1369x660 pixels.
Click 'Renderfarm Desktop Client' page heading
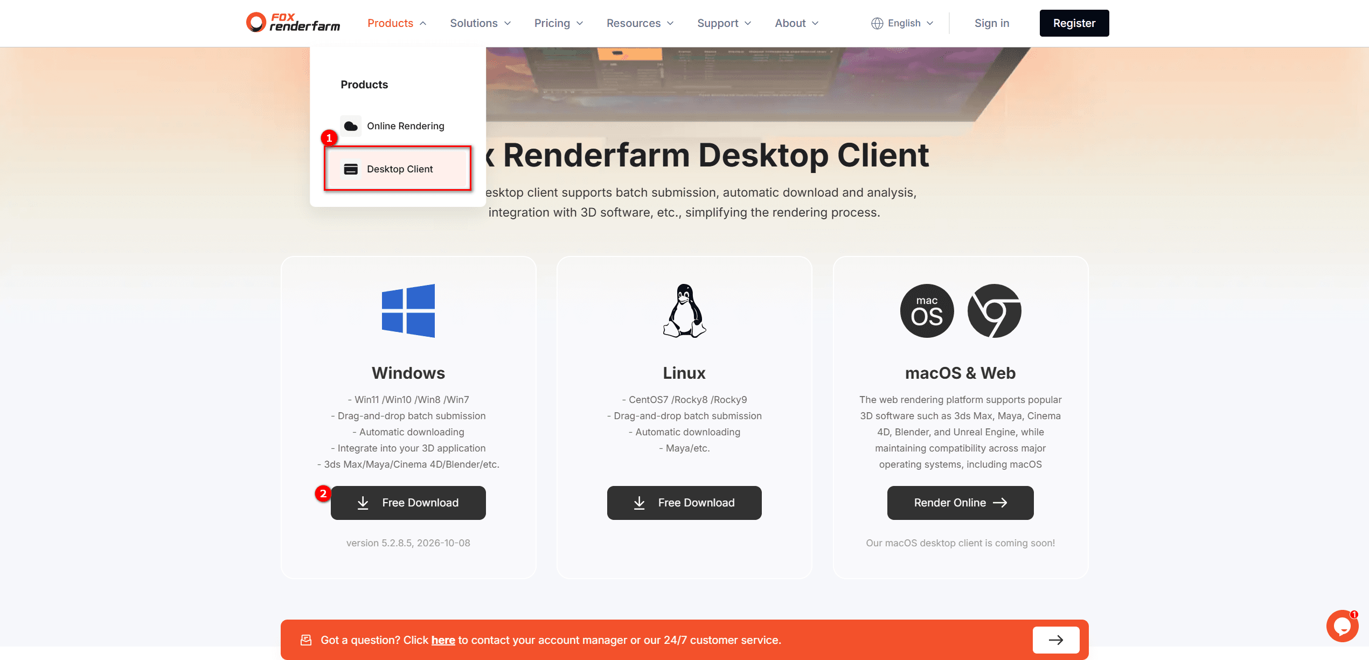click(716, 156)
